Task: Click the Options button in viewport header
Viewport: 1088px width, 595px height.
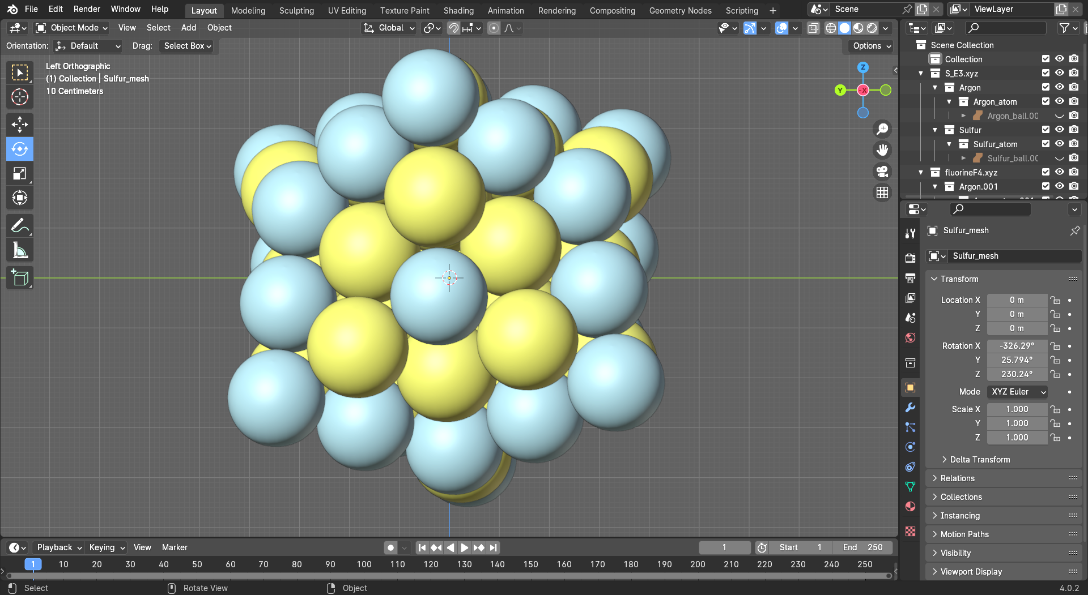Action: [872, 46]
